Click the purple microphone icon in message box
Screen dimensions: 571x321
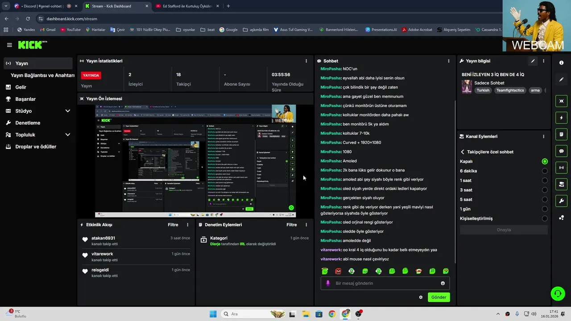click(328, 283)
